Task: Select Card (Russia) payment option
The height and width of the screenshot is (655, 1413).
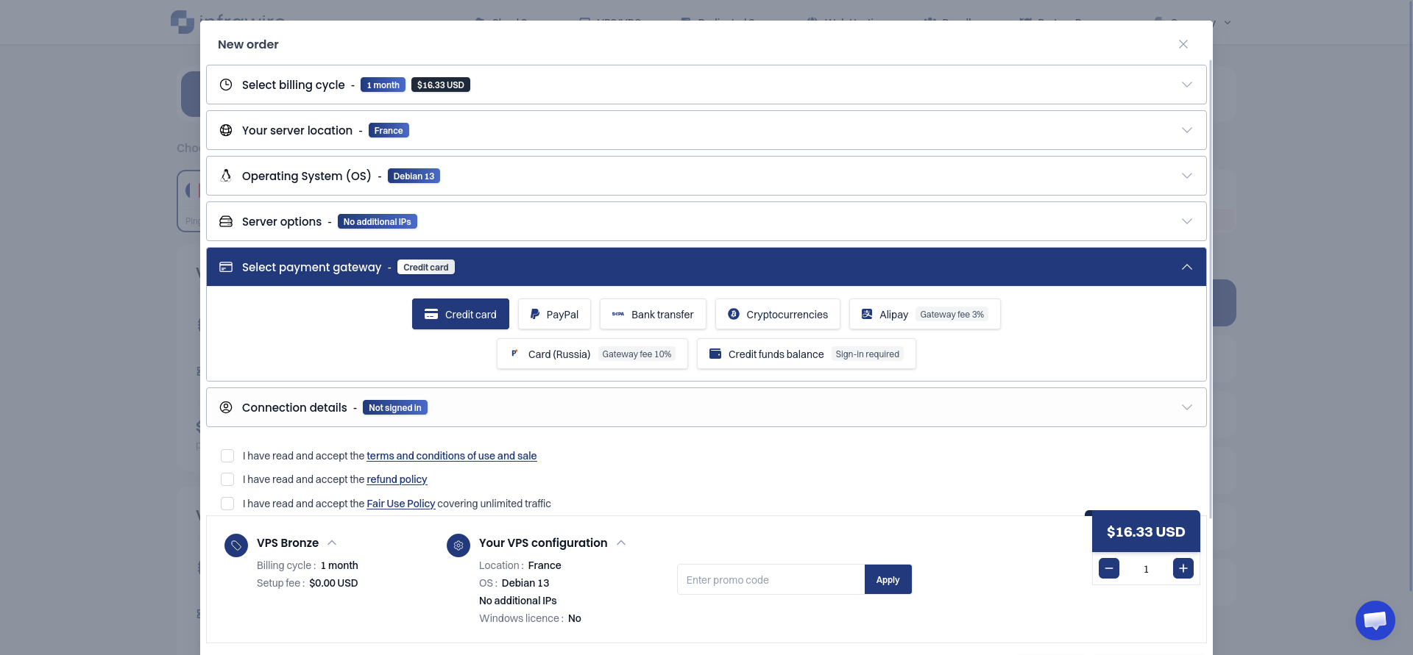Action: click(592, 354)
